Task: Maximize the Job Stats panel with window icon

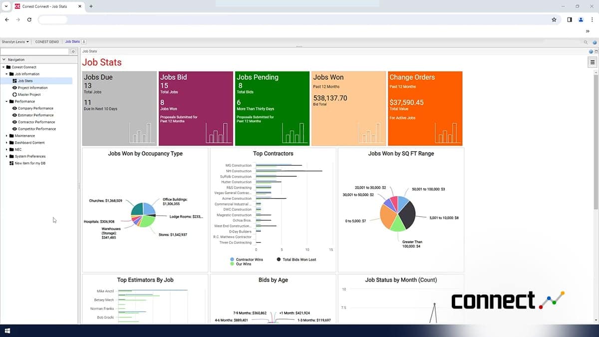Action: point(596,51)
